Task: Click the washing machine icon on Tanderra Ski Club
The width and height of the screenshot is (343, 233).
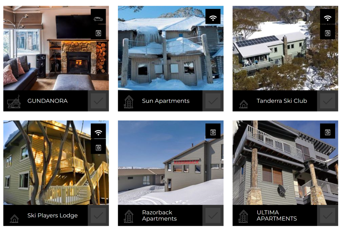Action: (x=327, y=33)
